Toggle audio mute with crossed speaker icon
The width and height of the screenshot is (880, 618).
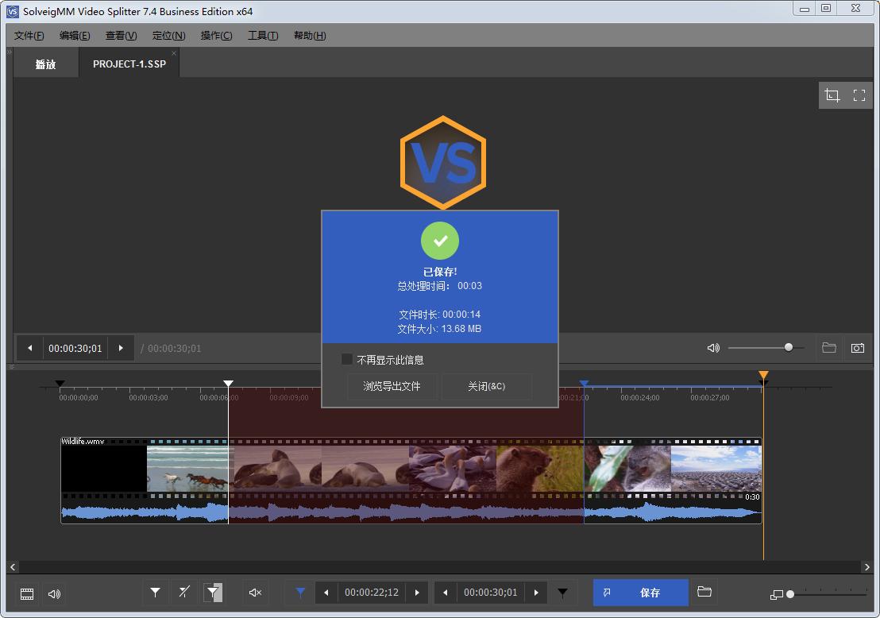[x=255, y=593]
